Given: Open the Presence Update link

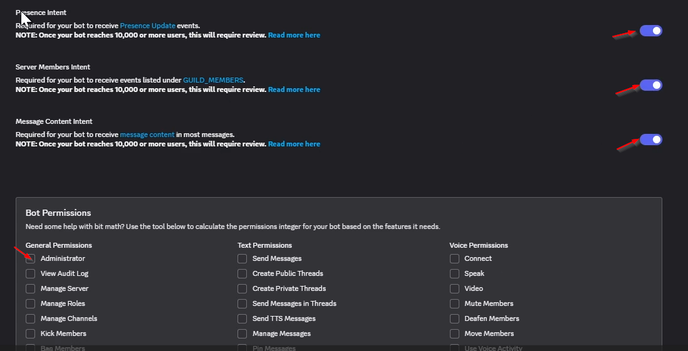Looking at the screenshot, I should 147,26.
